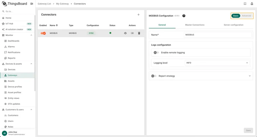Viewport: 257px width, 137px height.
Task: Click the RPC debug icon for MODBUS
Action: click(x=125, y=33)
